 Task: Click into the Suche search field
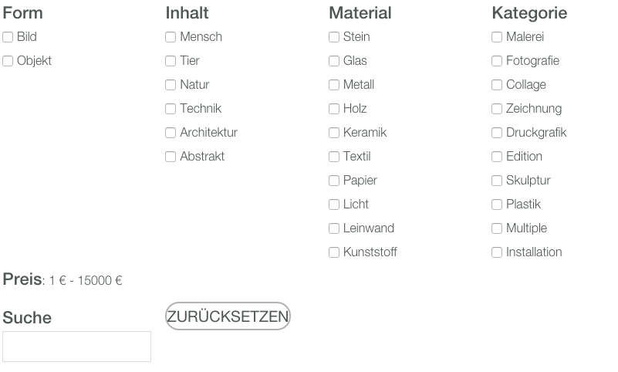tap(76, 347)
